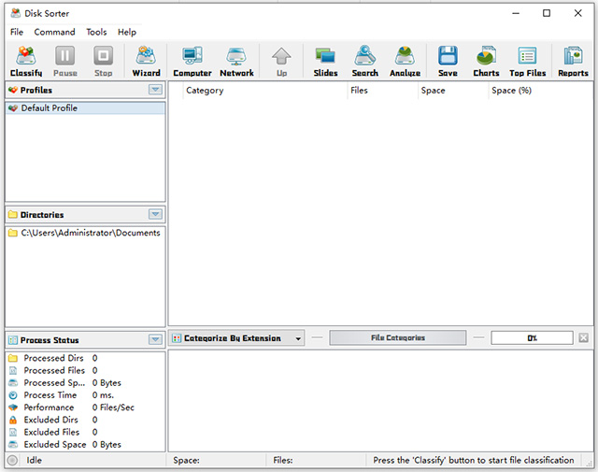Image resolution: width=598 pixels, height=472 pixels.
Task: Click the File Categories button
Action: [x=398, y=338]
